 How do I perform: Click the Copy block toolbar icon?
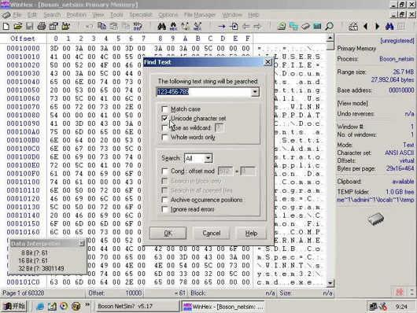pos(101,26)
